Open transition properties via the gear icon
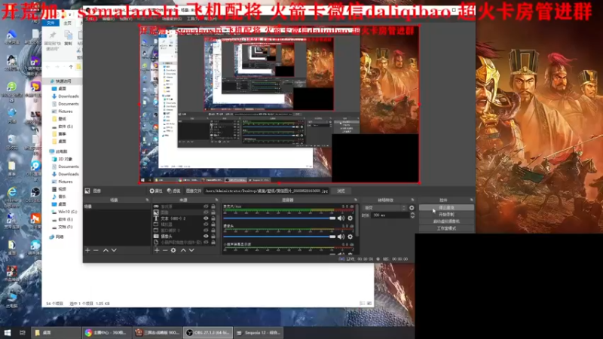Screen dimensions: 603x339 (412, 208)
